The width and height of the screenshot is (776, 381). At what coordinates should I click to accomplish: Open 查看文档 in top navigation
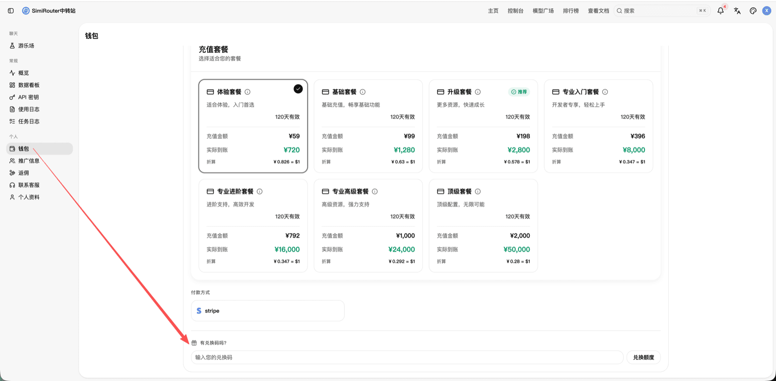click(598, 11)
